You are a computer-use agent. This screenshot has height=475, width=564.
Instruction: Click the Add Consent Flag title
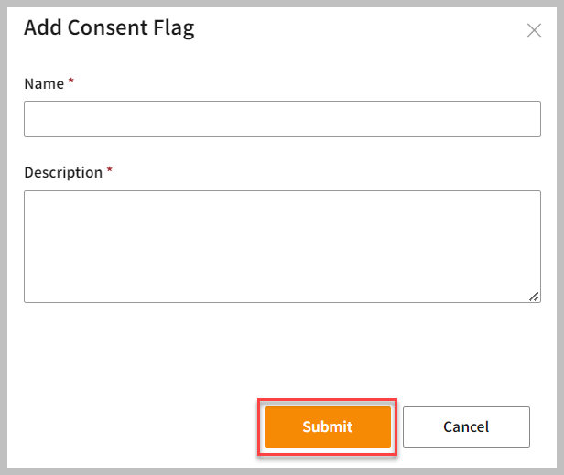109,27
